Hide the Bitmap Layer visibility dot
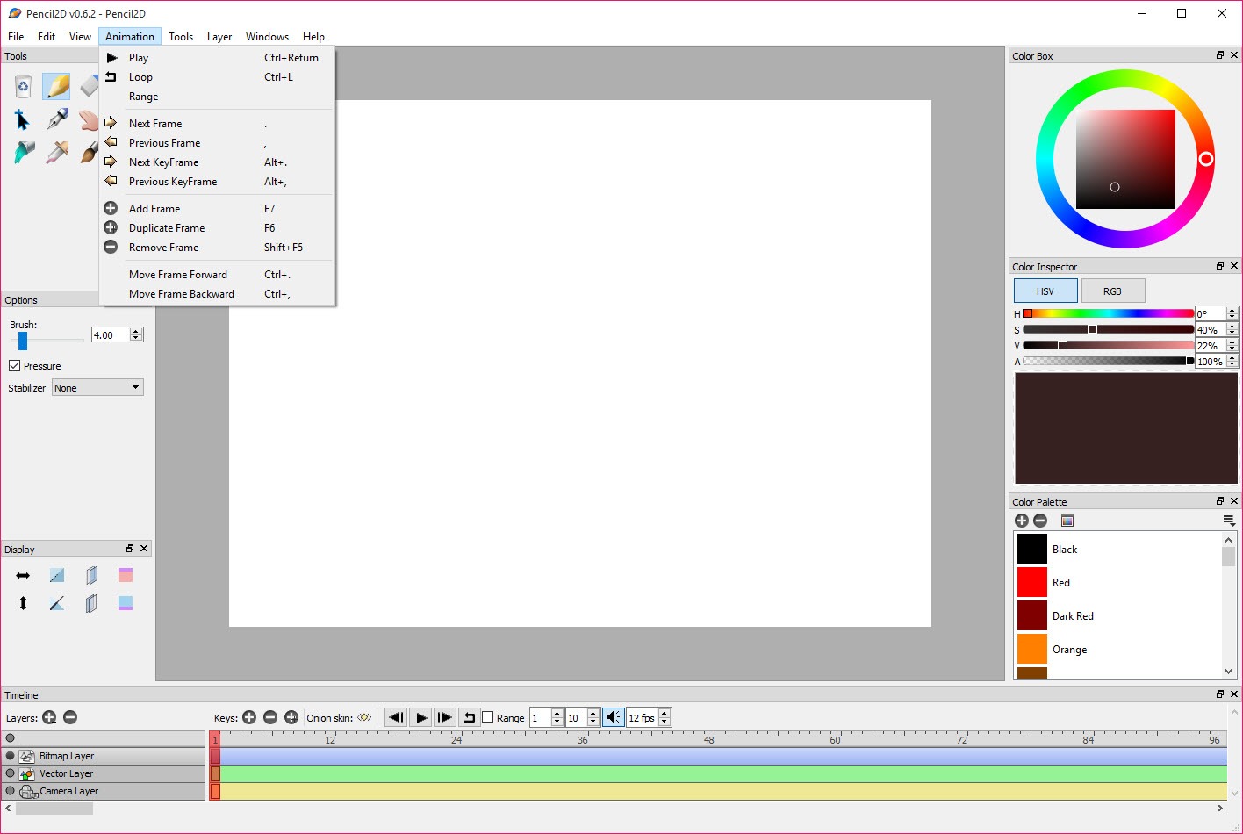The width and height of the screenshot is (1243, 834). (x=11, y=756)
